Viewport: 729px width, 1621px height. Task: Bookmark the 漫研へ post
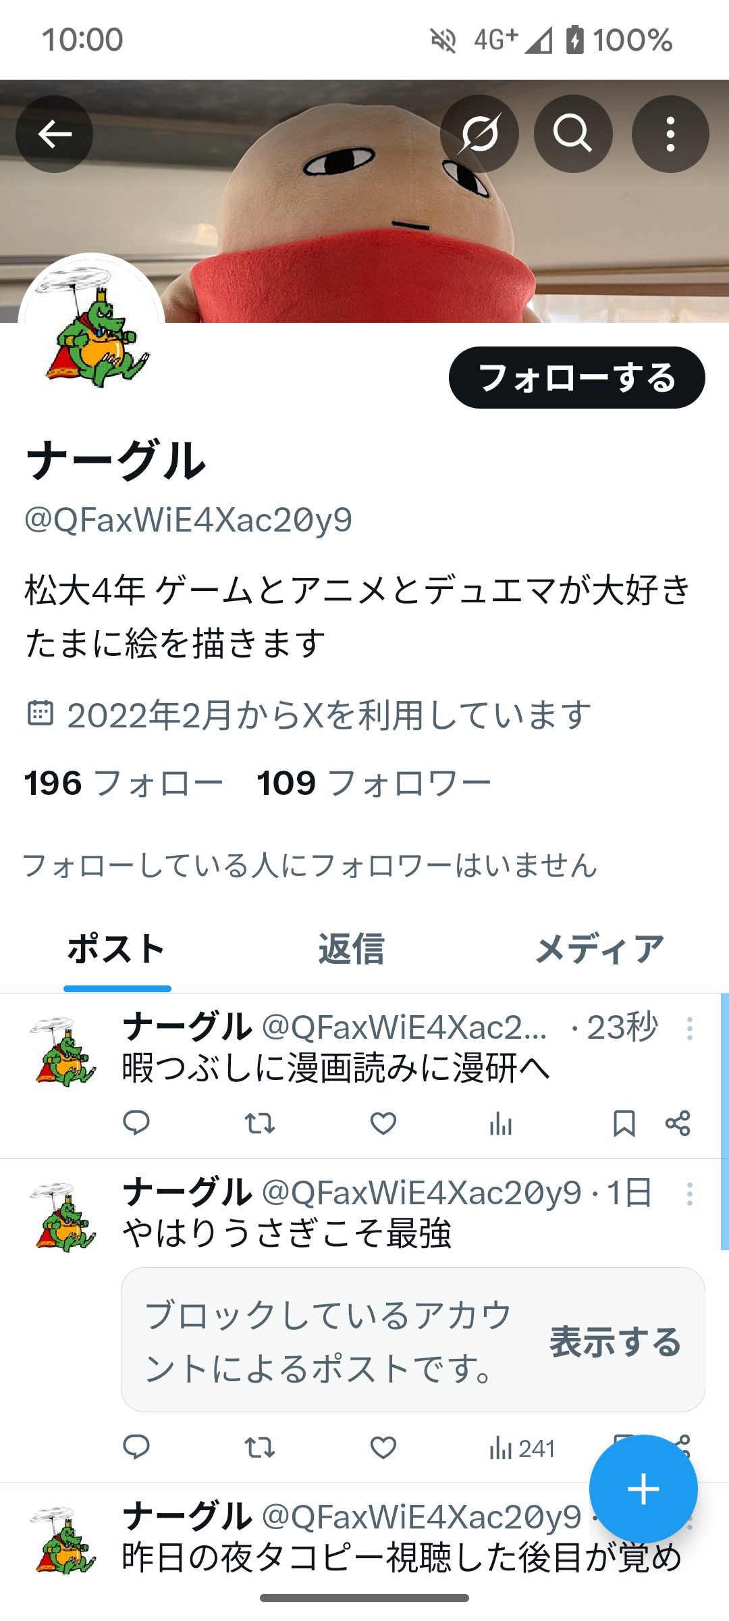pos(624,1123)
